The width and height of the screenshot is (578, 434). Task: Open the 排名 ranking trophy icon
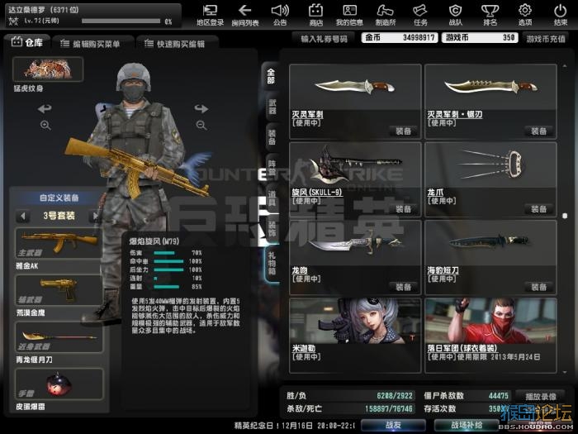pos(490,15)
